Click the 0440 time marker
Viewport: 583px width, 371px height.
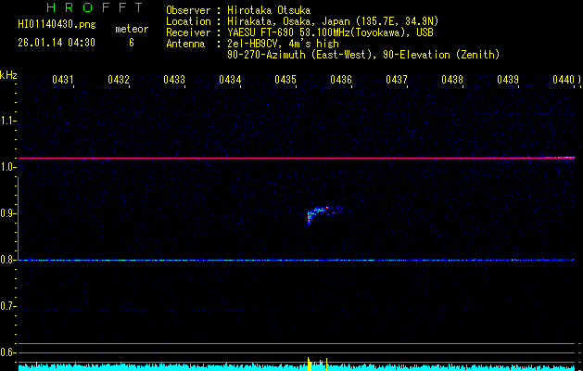[564, 81]
